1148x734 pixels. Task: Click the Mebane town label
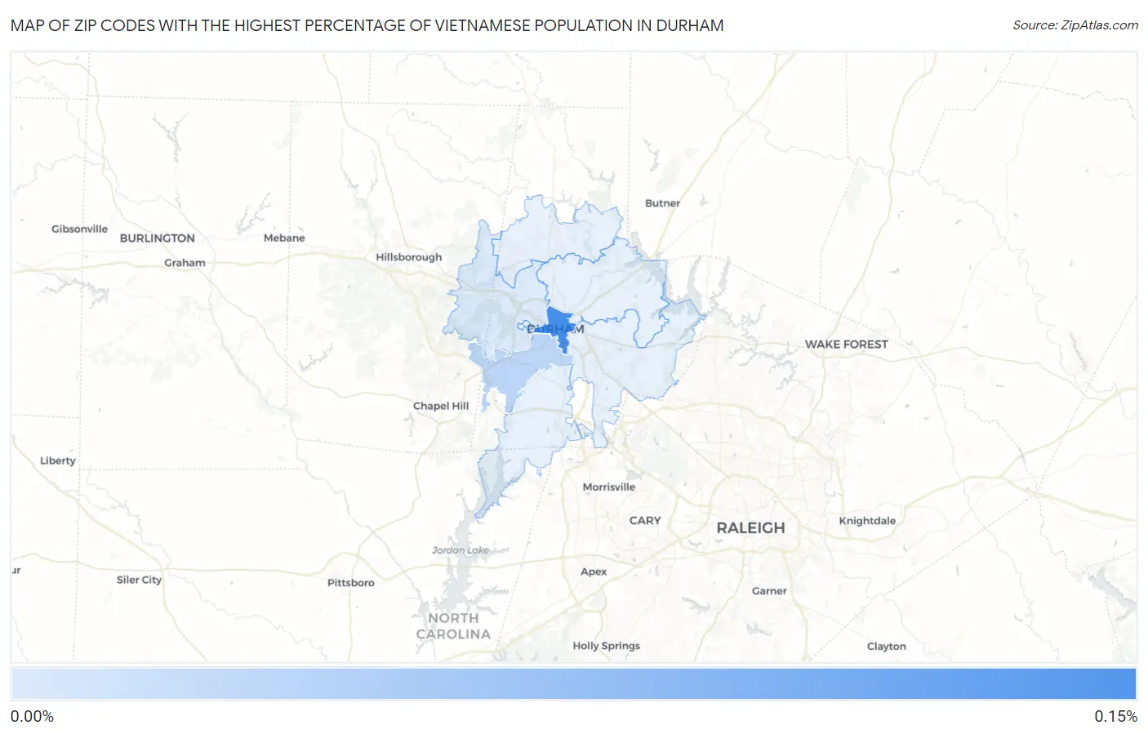(284, 238)
